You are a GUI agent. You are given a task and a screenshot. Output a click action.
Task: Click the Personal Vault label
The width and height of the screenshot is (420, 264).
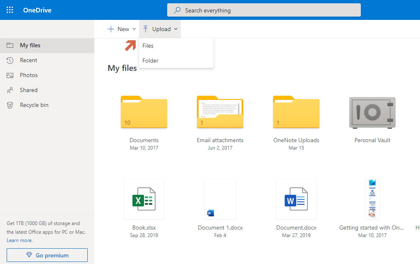click(372, 140)
